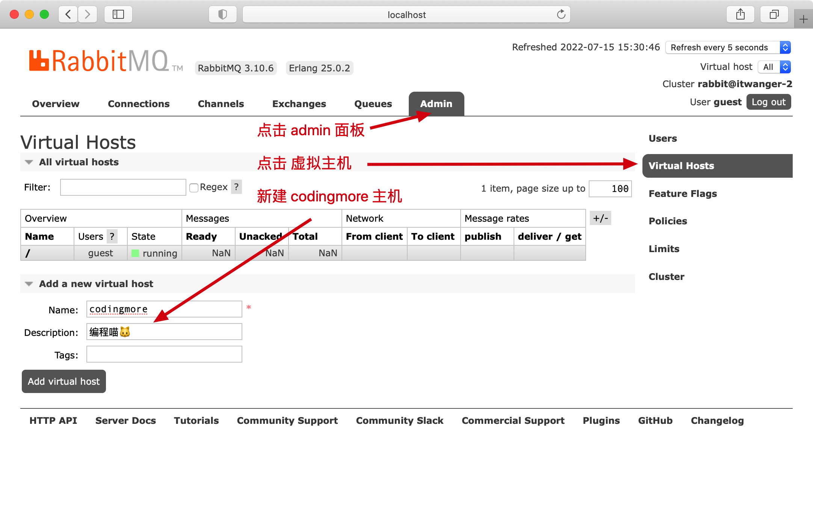Screen dimensions: 813x514
Task: Open the "Refresh every 5 seconds" dropdown
Action: 727,47
